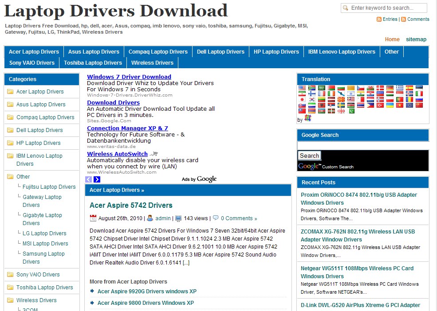Focus the Enter keyword to search field
Screen dimensions: 437x311
(x=384, y=8)
